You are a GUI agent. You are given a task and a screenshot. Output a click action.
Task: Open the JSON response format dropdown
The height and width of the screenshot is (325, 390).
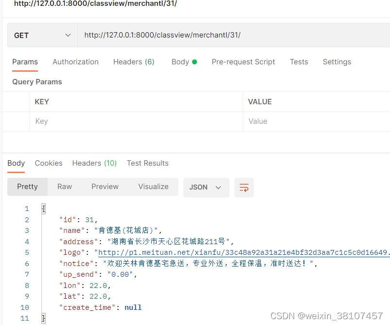[206, 187]
